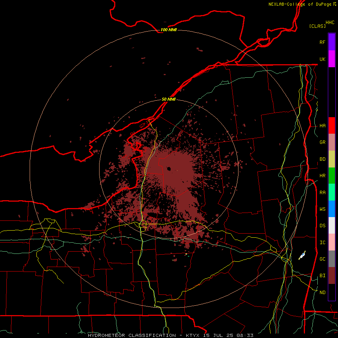Screen dimensions: 338x338
Task: Click the RA legend label
Action: tap(322, 193)
